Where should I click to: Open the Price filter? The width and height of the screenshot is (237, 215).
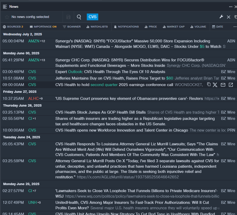[151, 27]
